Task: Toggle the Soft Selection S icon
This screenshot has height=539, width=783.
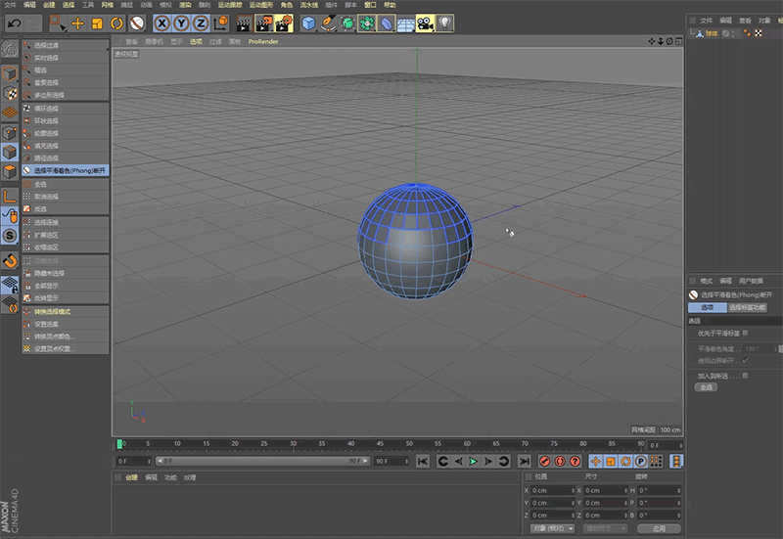Action: (10, 236)
